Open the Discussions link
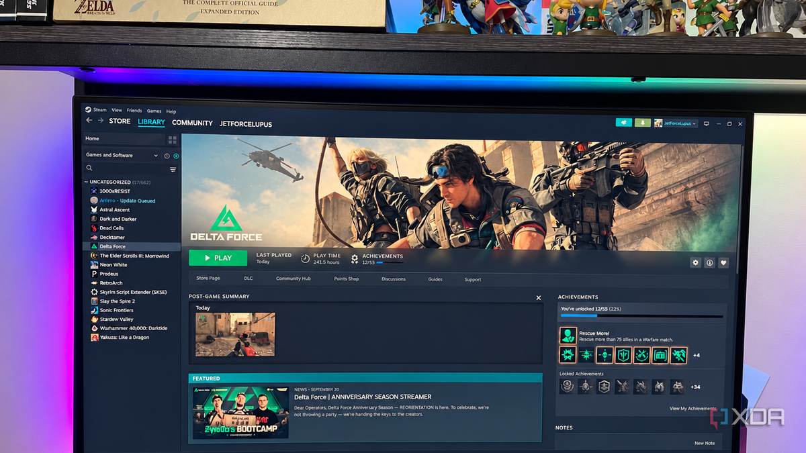The image size is (806, 453). click(394, 279)
